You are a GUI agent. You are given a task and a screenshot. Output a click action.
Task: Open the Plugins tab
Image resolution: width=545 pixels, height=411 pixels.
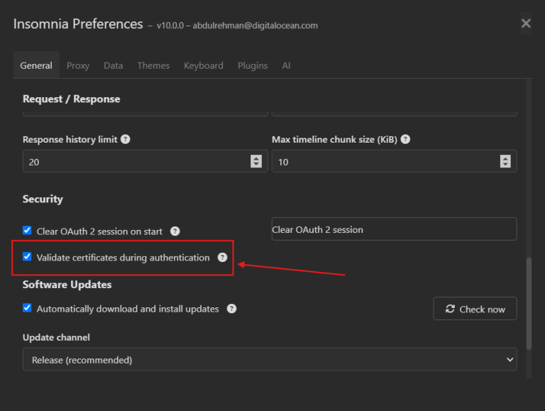point(253,65)
